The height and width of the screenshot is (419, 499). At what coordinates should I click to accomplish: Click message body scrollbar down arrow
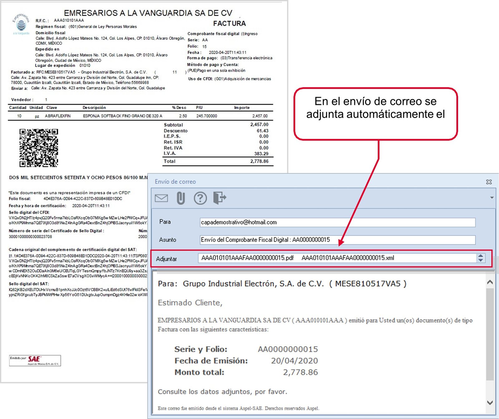pyautogui.click(x=490, y=403)
